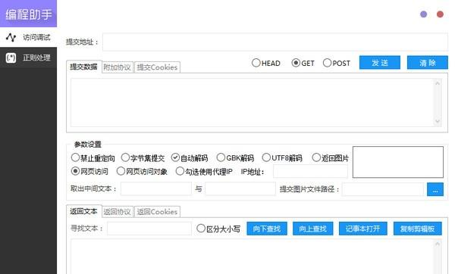Select the POST request method

(x=337, y=63)
